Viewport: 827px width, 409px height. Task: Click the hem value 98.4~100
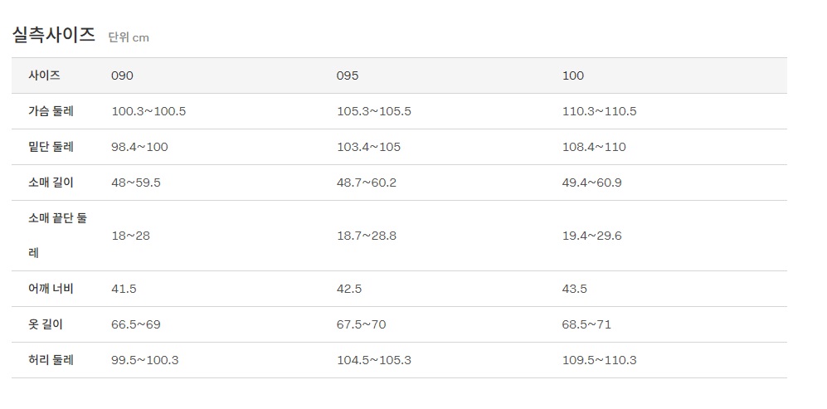(140, 147)
